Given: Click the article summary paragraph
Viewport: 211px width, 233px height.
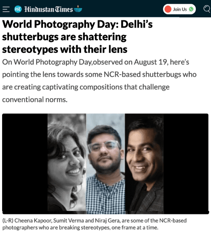Looking at the screenshot, I should (x=99, y=80).
